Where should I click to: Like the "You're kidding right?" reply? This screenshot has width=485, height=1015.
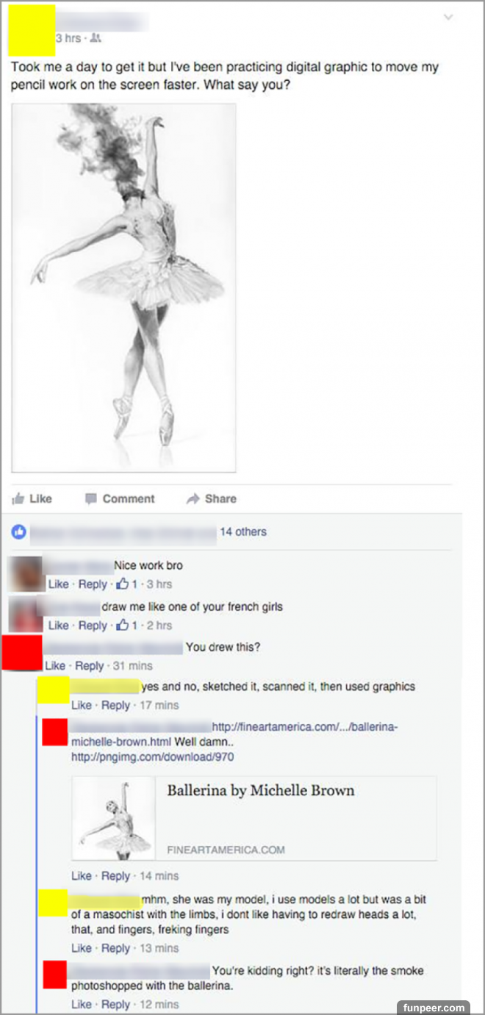[82, 1004]
